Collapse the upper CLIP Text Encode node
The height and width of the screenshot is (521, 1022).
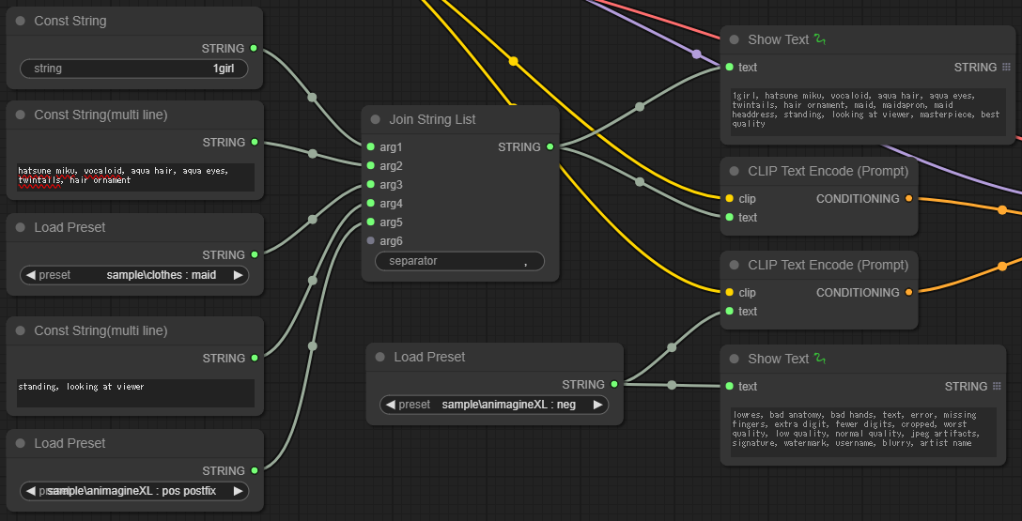pyautogui.click(x=734, y=171)
